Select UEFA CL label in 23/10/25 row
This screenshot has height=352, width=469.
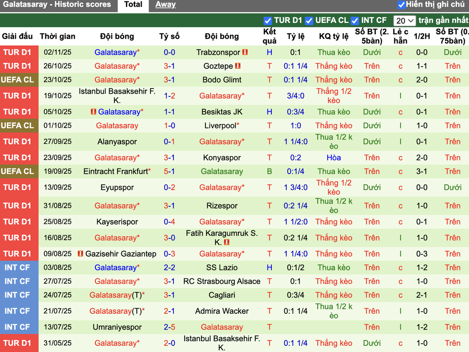tap(17, 80)
